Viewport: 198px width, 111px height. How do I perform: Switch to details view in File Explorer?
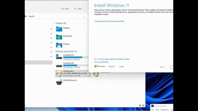click(x=140, y=105)
